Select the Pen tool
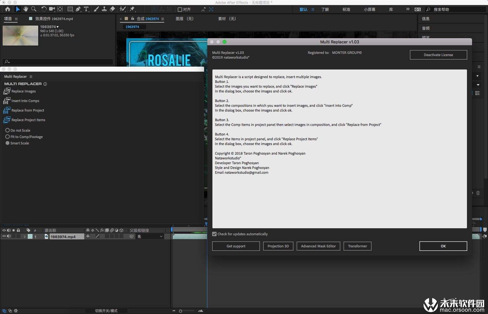The height and width of the screenshot is (314, 488). click(78, 9)
